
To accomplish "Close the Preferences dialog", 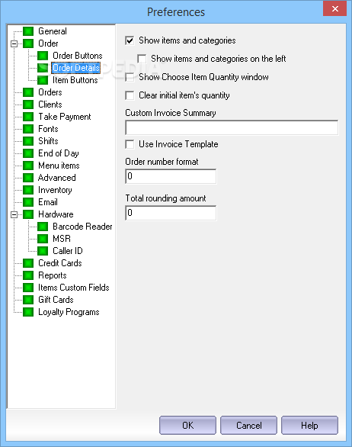I will point(335,8).
